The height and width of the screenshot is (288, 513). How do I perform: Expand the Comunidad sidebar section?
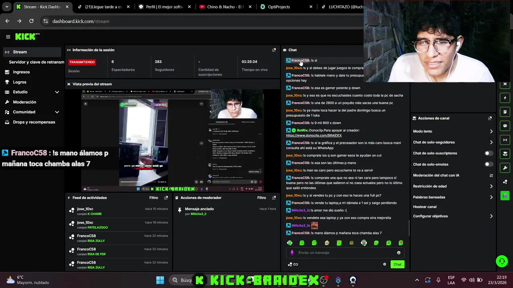pyautogui.click(x=57, y=112)
